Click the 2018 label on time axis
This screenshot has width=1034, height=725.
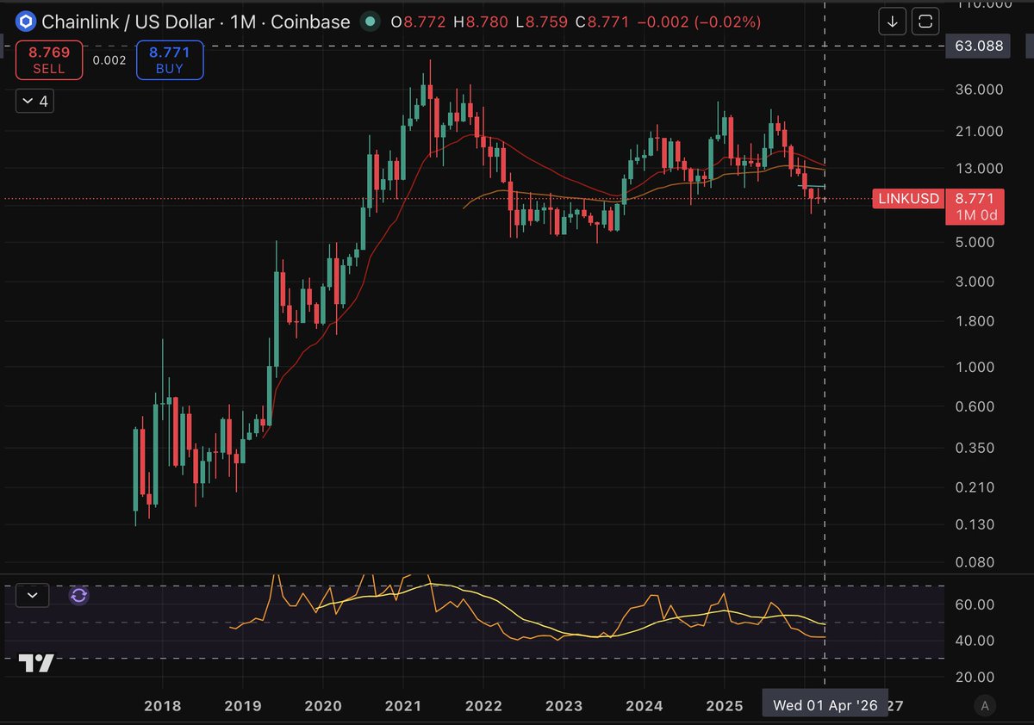coord(162,706)
